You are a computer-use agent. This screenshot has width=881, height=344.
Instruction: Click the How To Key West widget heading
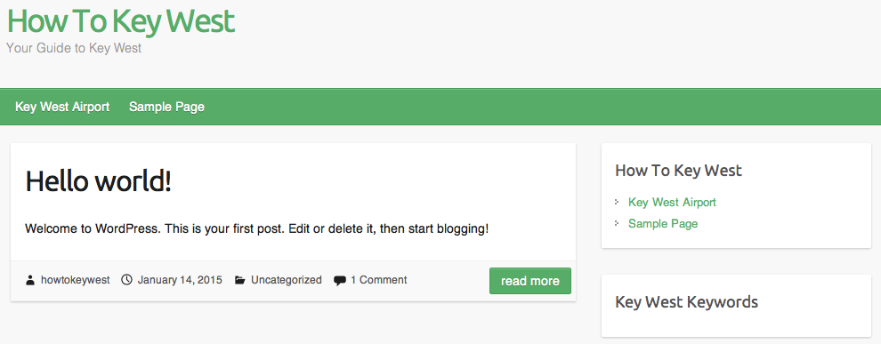tap(679, 171)
